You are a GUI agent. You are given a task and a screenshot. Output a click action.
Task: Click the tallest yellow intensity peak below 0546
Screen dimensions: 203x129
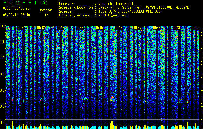[112, 125]
